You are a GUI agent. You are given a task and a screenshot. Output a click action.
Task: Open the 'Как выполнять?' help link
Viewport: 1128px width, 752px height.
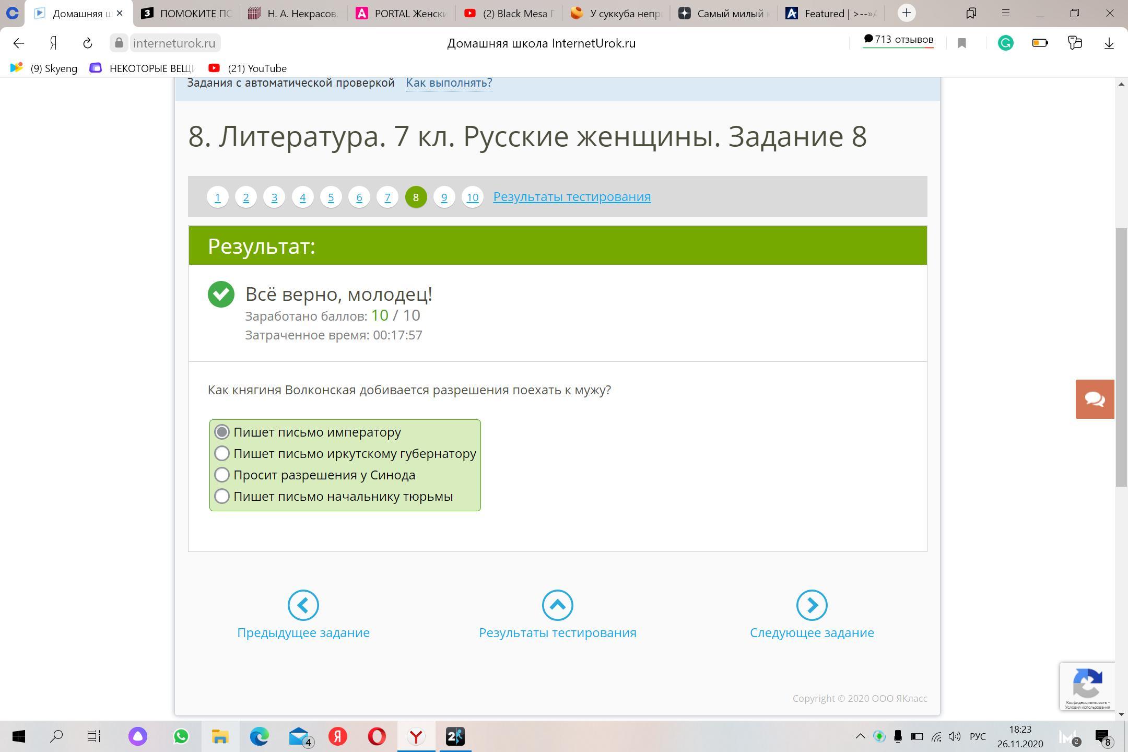(x=449, y=83)
